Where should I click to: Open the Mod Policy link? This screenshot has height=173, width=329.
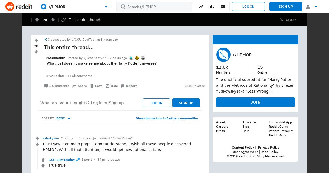270,152
